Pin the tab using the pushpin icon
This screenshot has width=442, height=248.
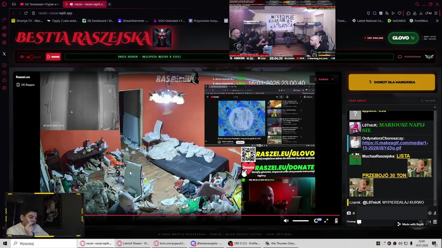click(x=368, y=13)
